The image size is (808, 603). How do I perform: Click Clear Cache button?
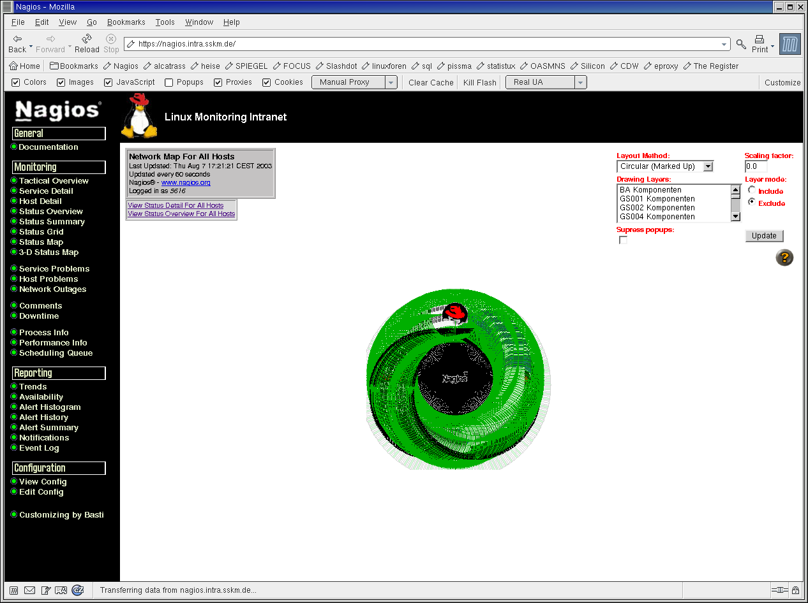tap(431, 82)
